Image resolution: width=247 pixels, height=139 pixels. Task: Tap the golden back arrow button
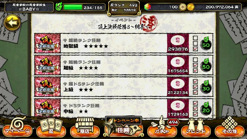(x=12, y=23)
